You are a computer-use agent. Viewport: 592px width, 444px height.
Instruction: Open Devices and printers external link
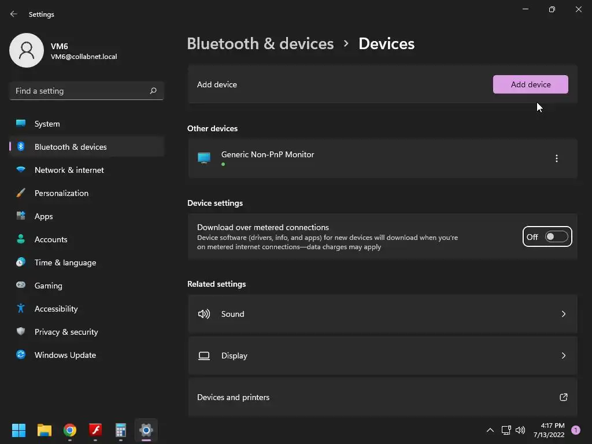563,397
